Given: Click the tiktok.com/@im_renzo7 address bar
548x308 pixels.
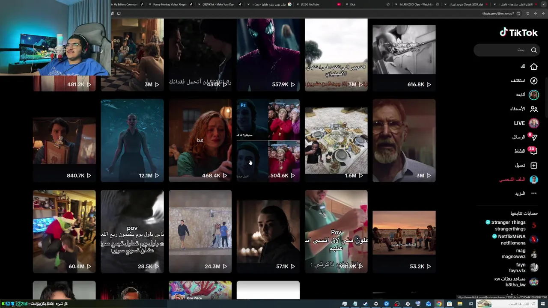Looking at the screenshot, I should (x=498, y=13).
